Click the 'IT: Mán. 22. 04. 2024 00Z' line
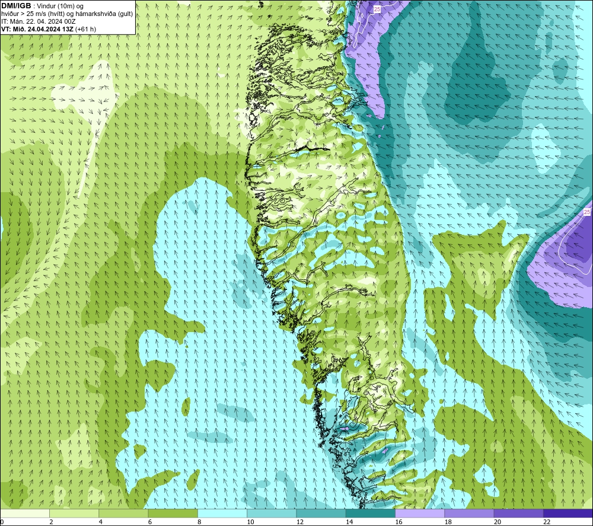 click(38, 21)
